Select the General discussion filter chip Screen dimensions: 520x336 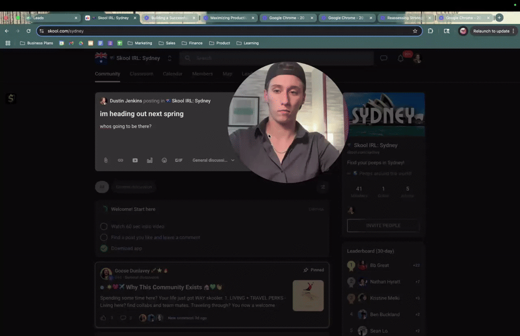(x=134, y=187)
